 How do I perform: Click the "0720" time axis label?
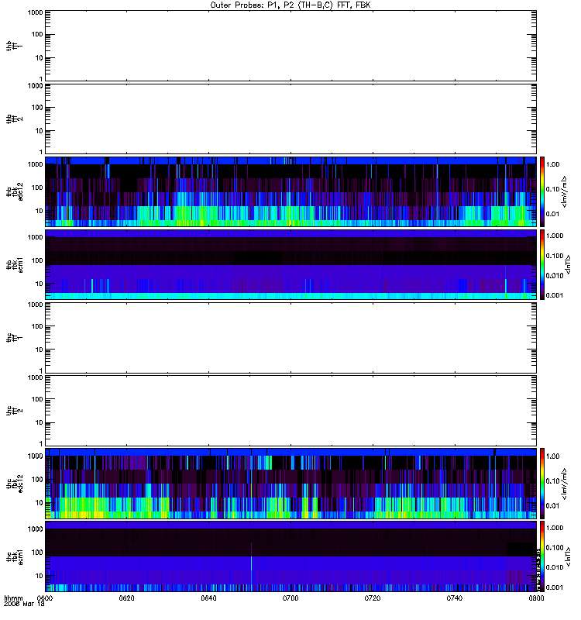click(373, 598)
